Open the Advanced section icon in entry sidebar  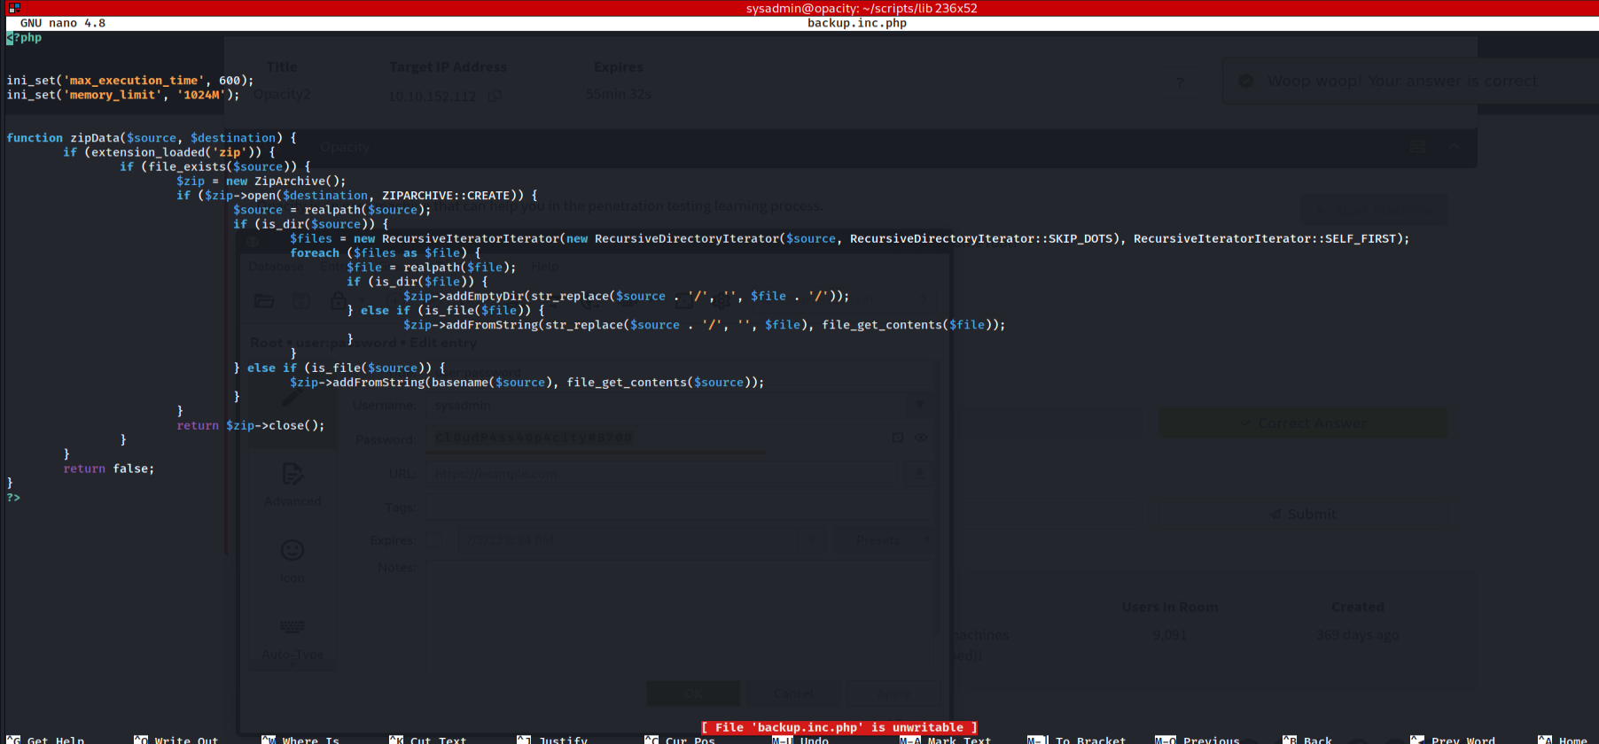[x=292, y=475]
